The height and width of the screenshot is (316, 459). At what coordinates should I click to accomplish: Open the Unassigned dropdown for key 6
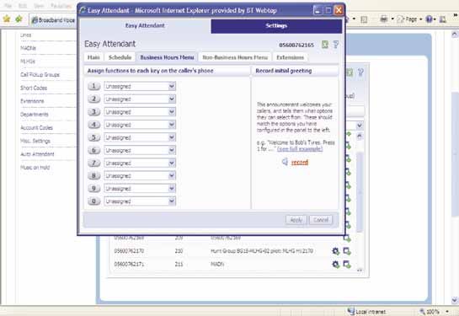(x=140, y=150)
